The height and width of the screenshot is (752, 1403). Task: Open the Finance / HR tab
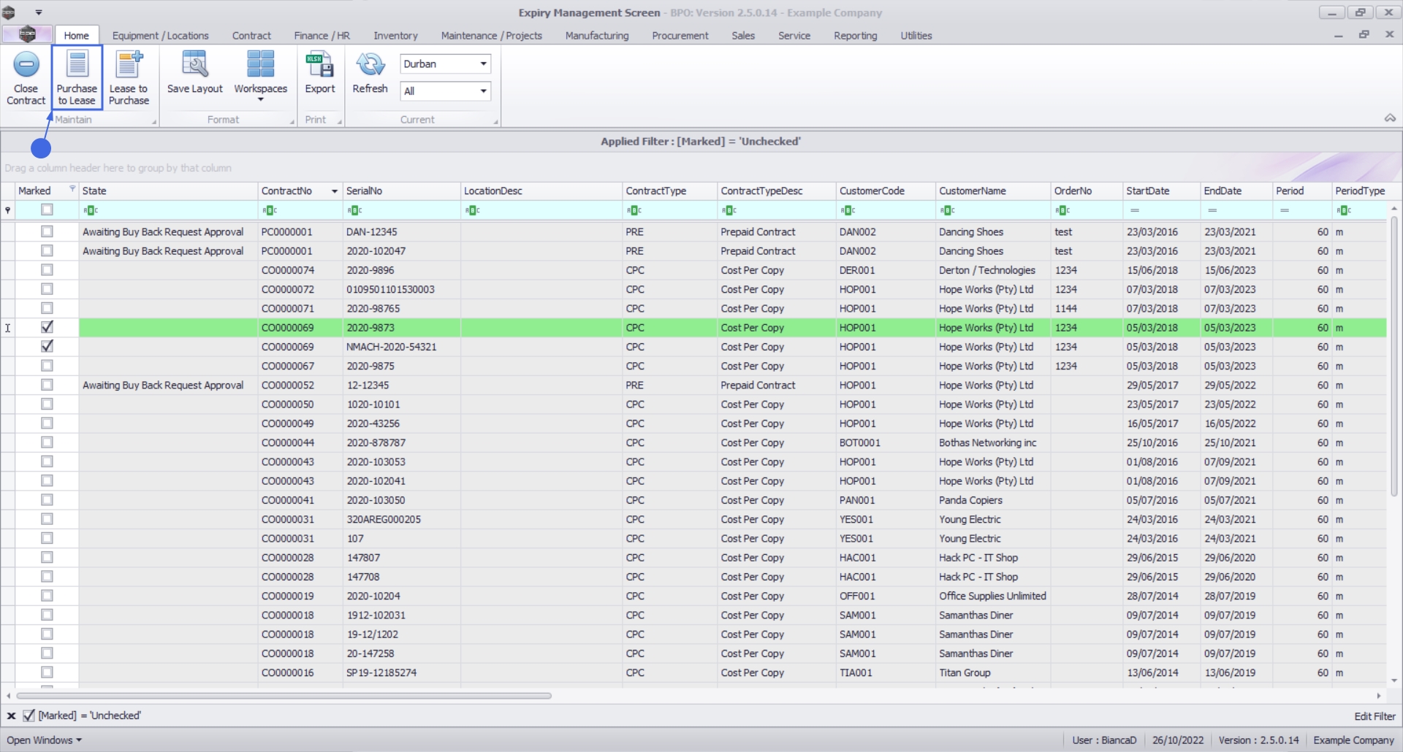coord(322,35)
